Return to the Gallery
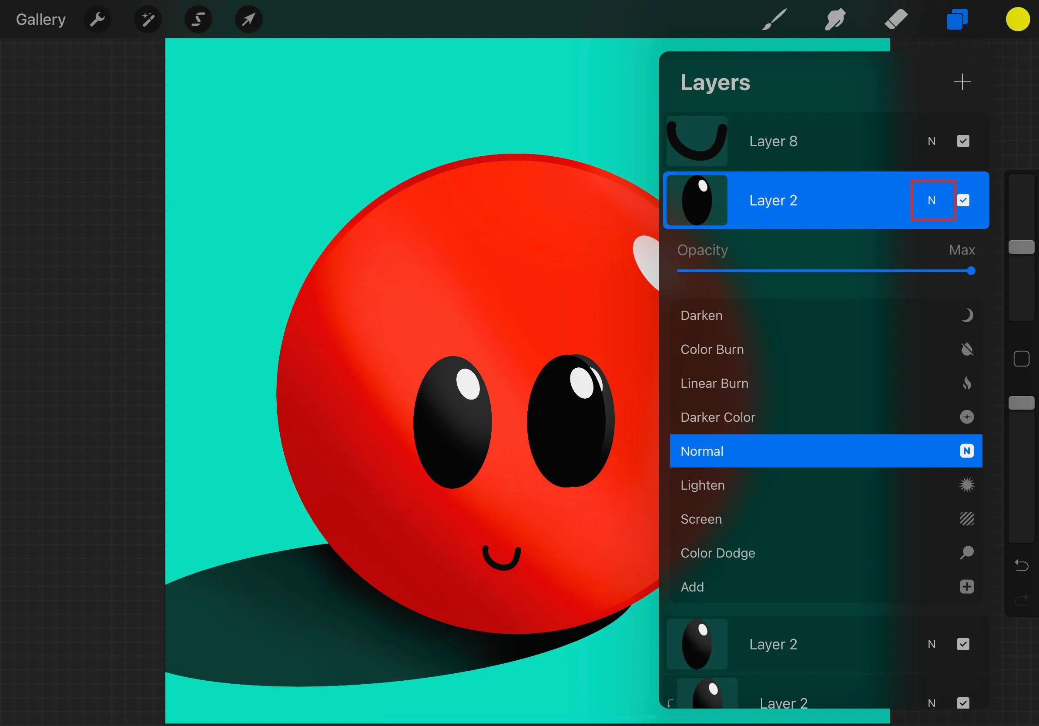The image size is (1039, 726). pos(40,19)
